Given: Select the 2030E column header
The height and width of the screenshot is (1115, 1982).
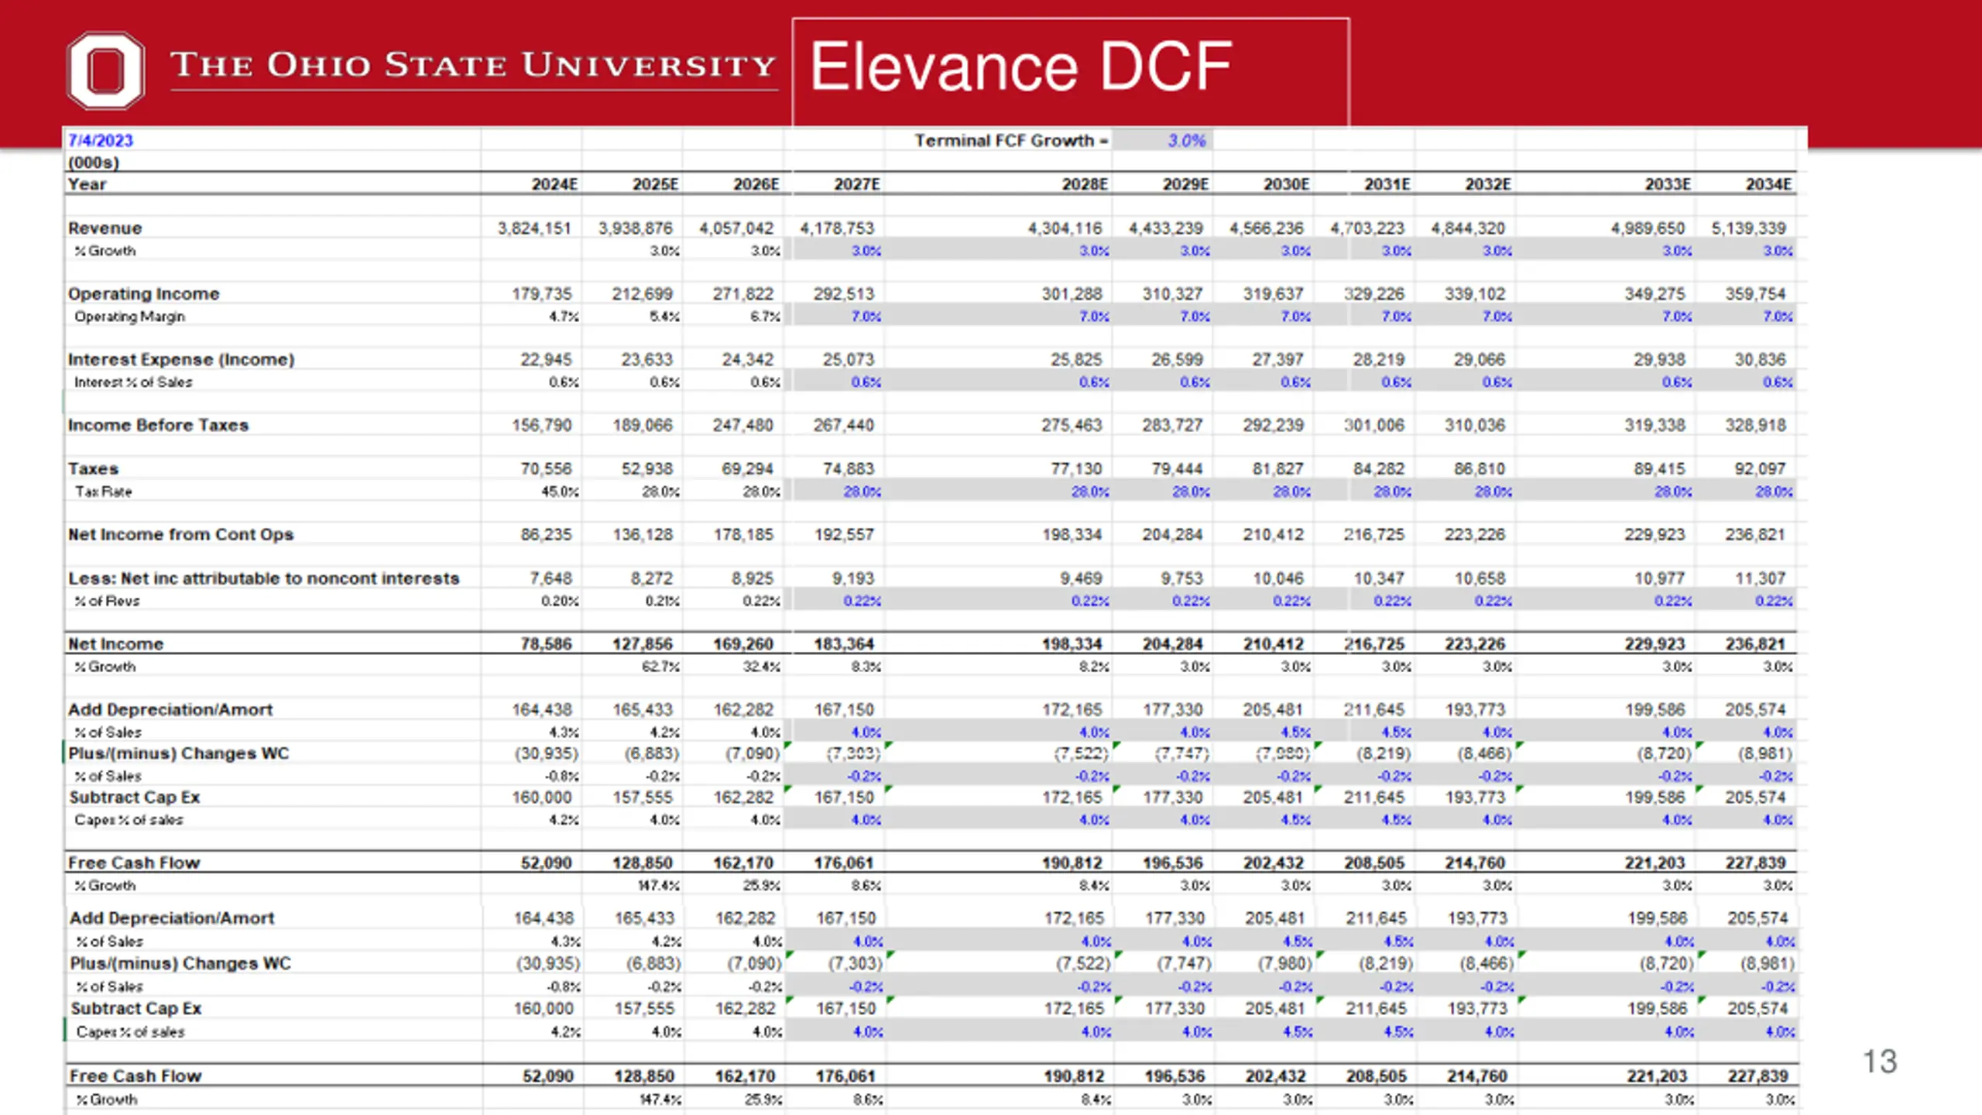Looking at the screenshot, I should coord(1286,184).
